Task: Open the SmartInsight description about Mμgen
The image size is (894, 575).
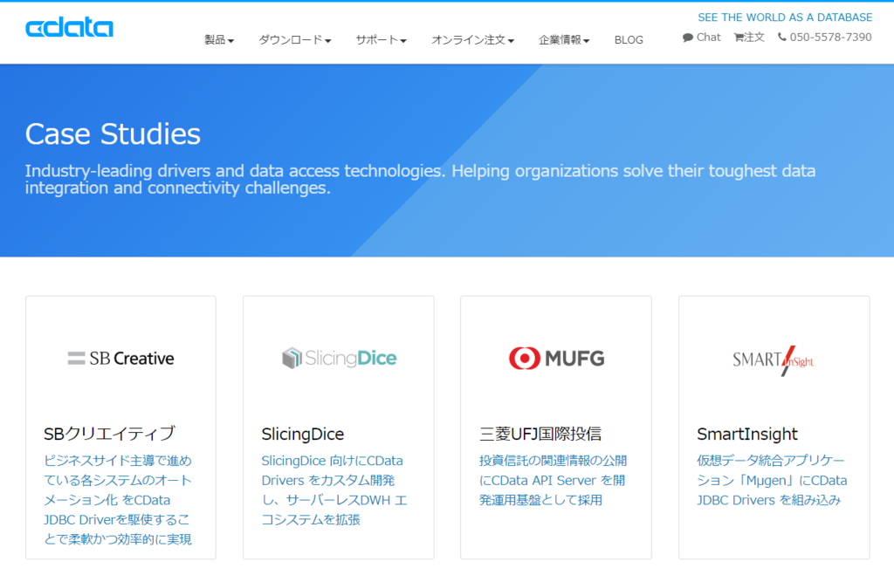Action: pyautogui.click(x=772, y=481)
